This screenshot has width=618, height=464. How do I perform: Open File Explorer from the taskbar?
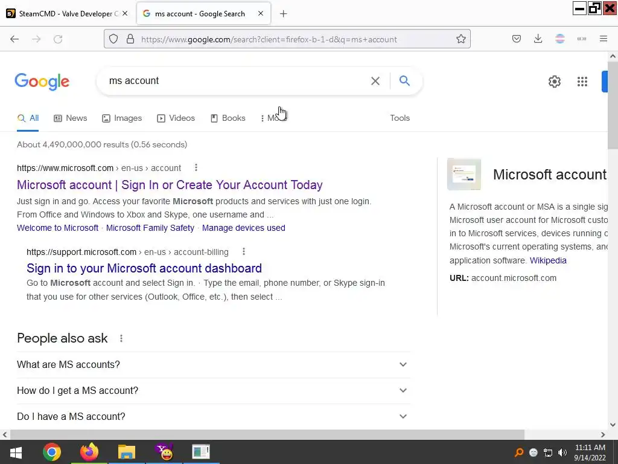click(x=127, y=452)
